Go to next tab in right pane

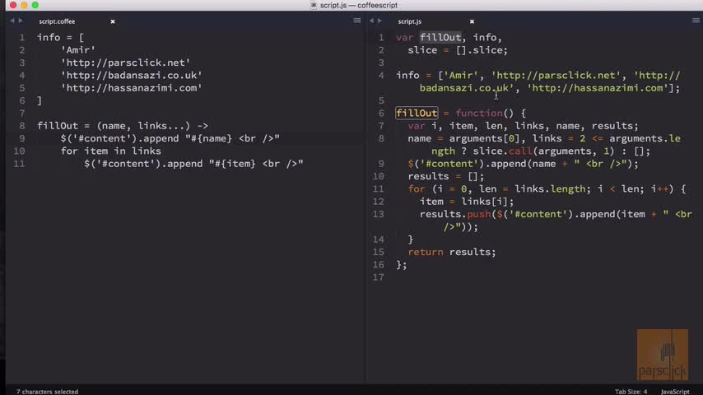[379, 21]
